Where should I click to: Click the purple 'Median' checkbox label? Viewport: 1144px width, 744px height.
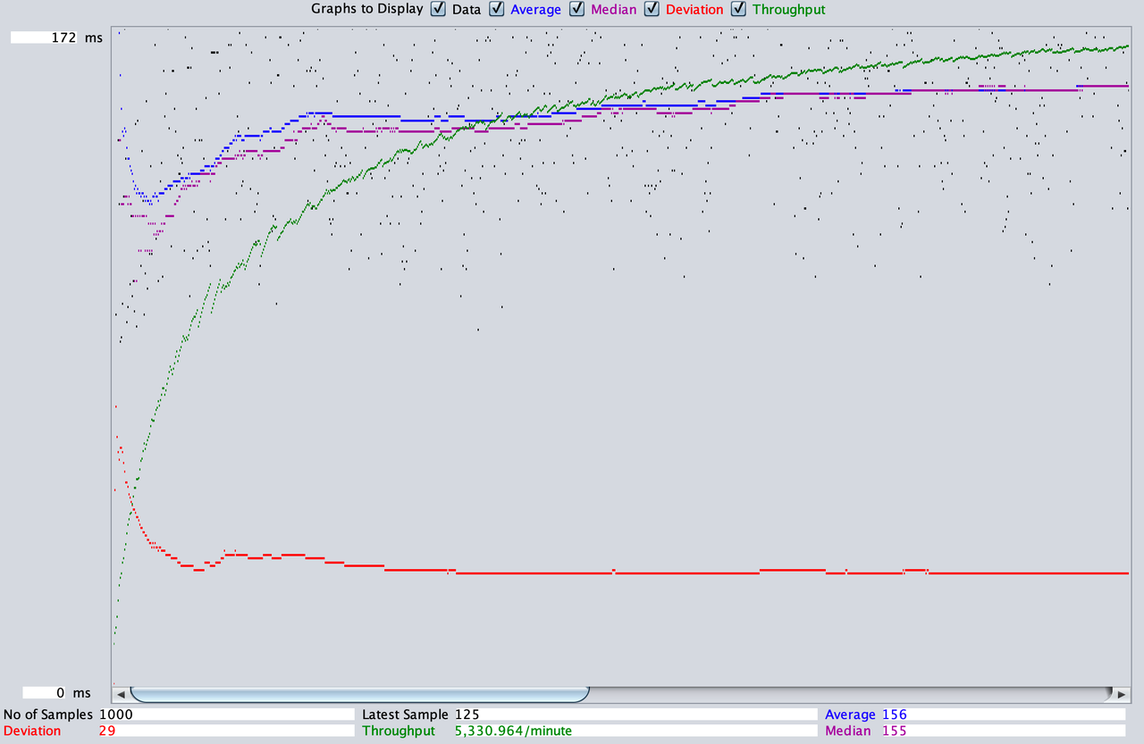[613, 10]
